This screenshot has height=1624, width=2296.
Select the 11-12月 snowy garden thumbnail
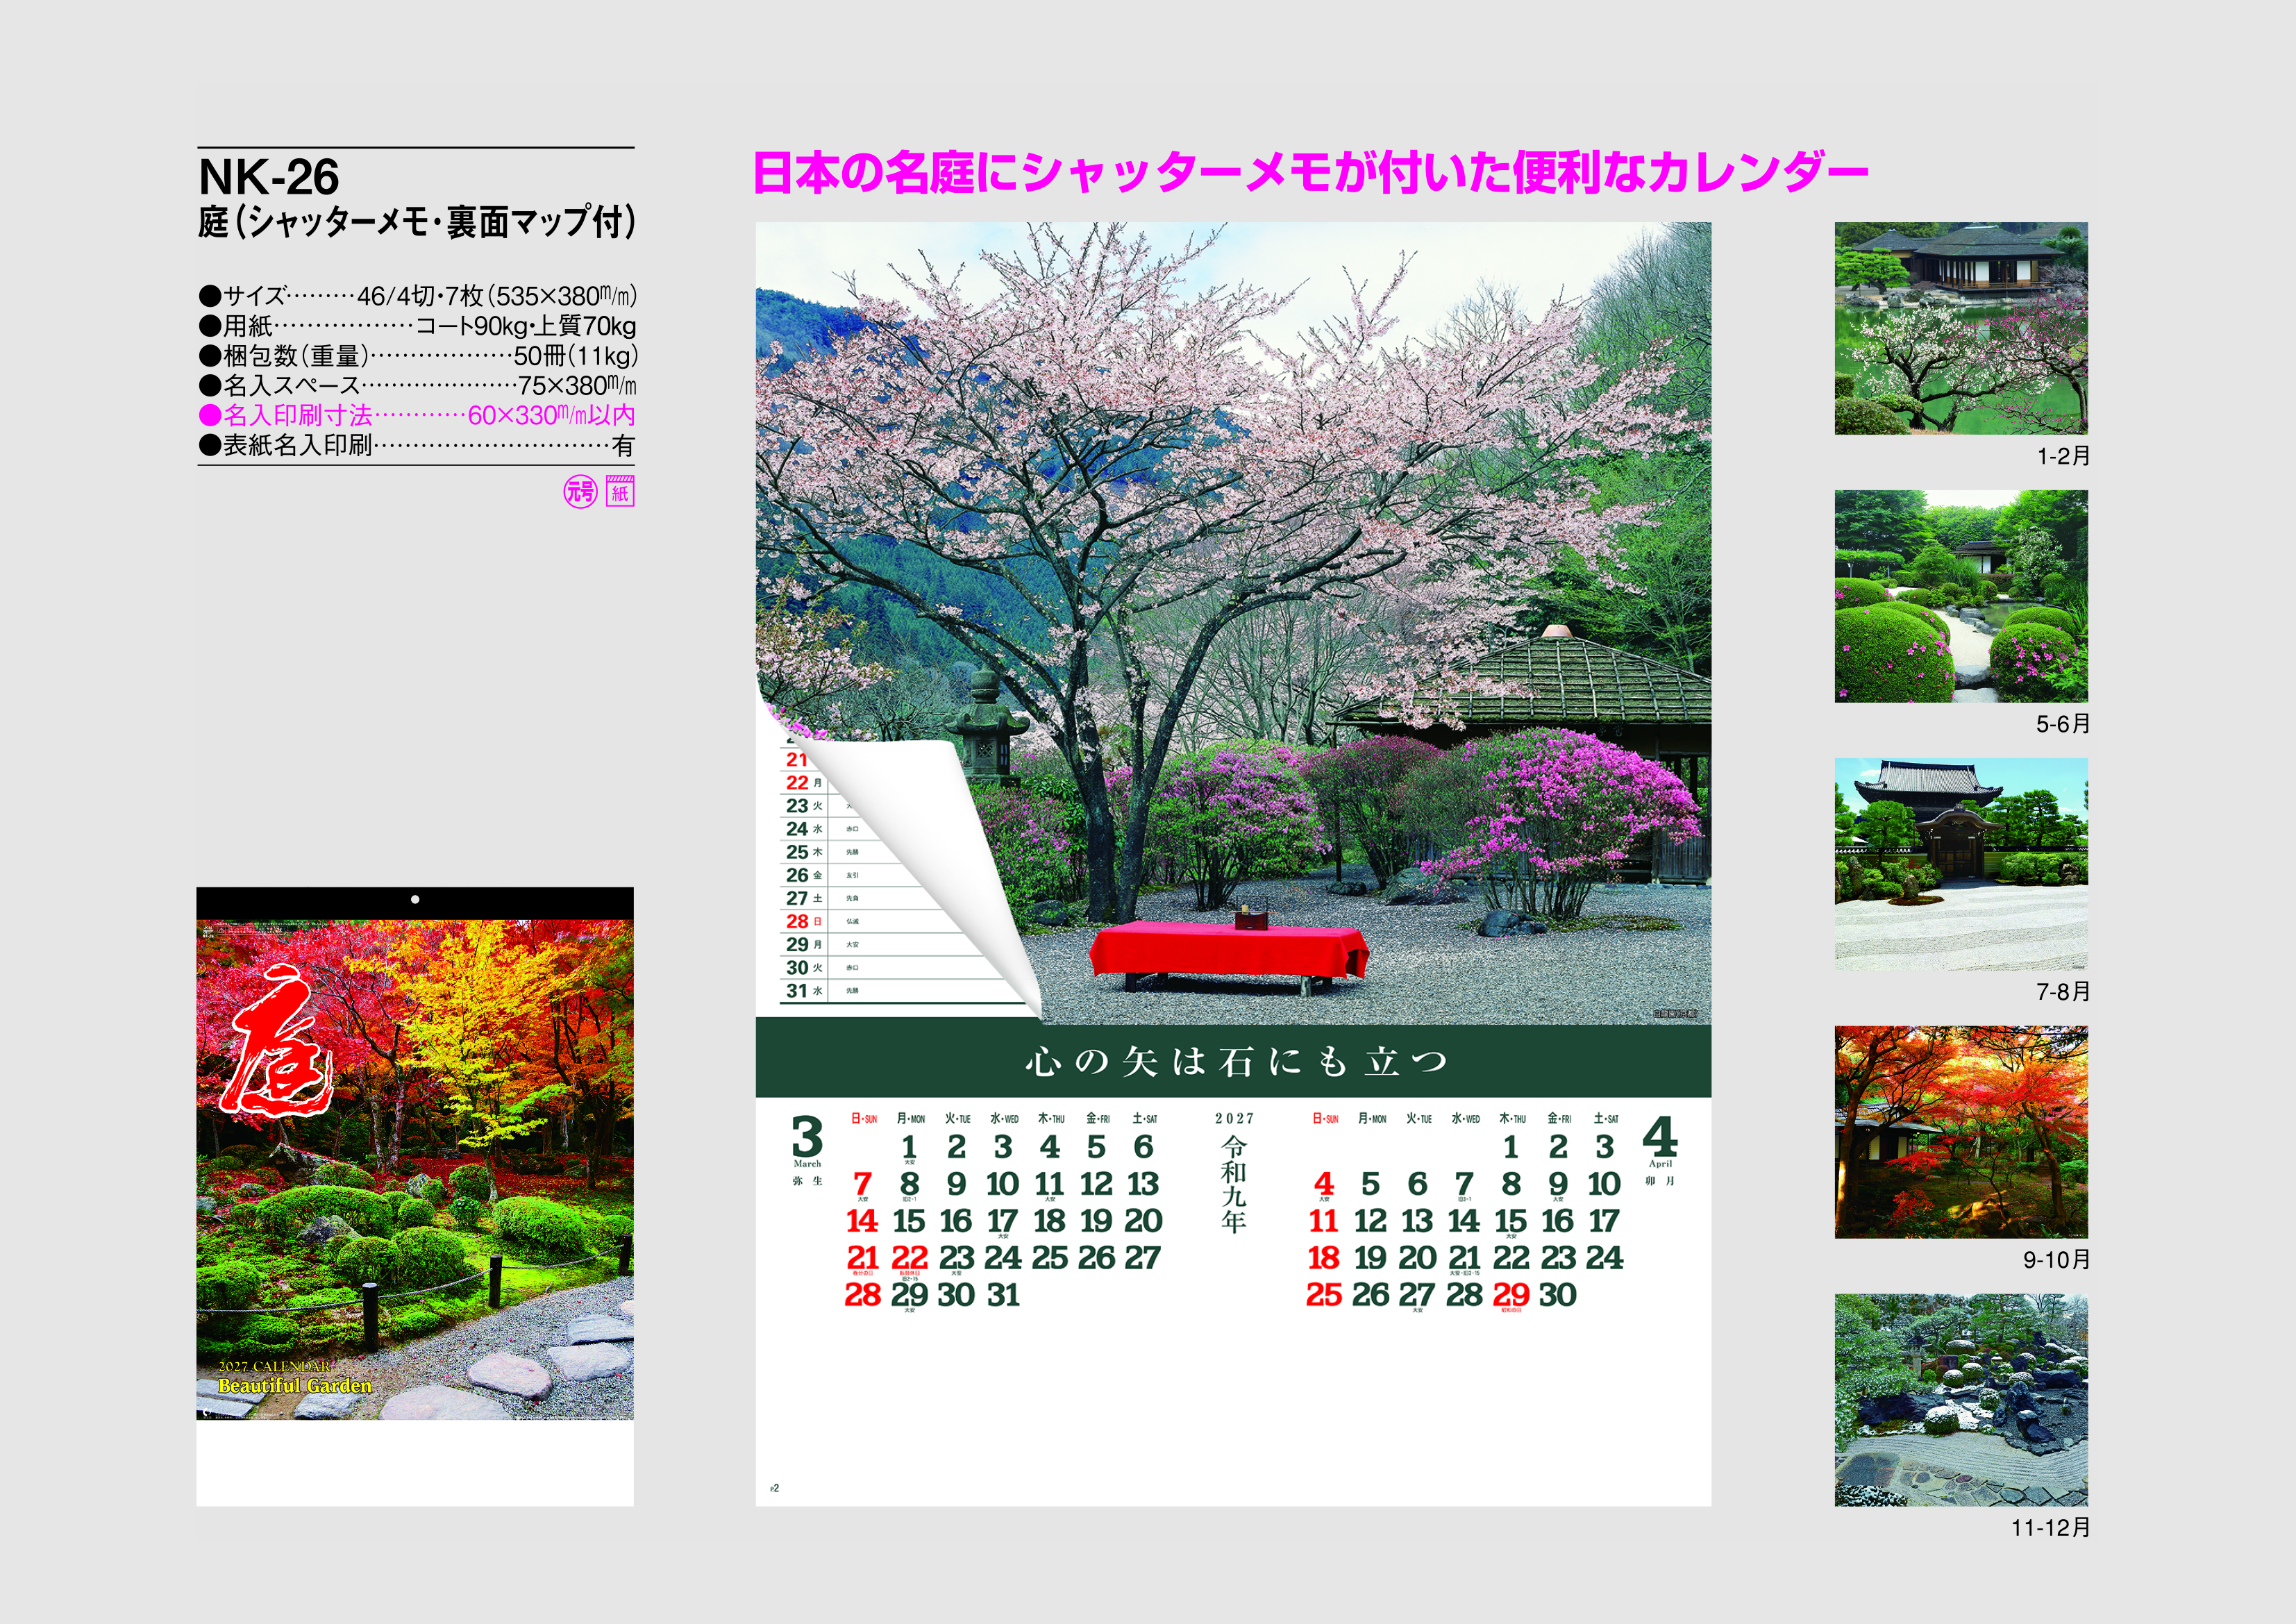click(x=1960, y=1400)
